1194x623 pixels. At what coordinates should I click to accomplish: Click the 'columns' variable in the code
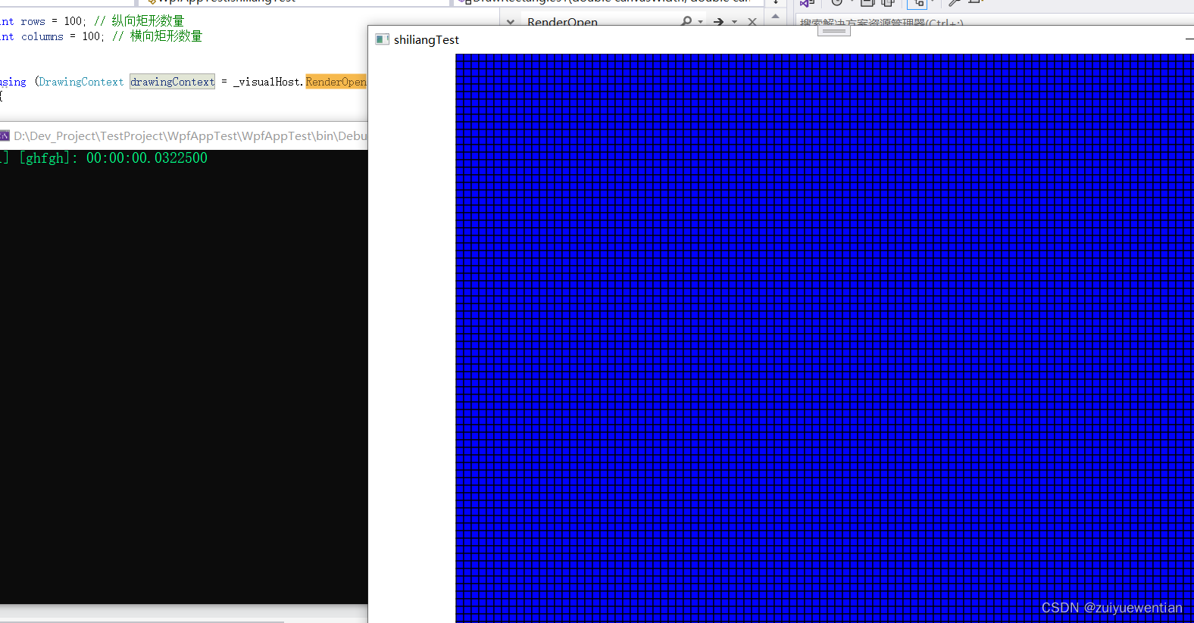[42, 36]
